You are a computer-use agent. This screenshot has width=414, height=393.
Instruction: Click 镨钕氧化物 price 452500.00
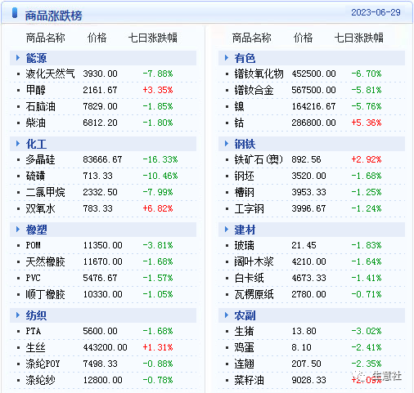pos(313,74)
